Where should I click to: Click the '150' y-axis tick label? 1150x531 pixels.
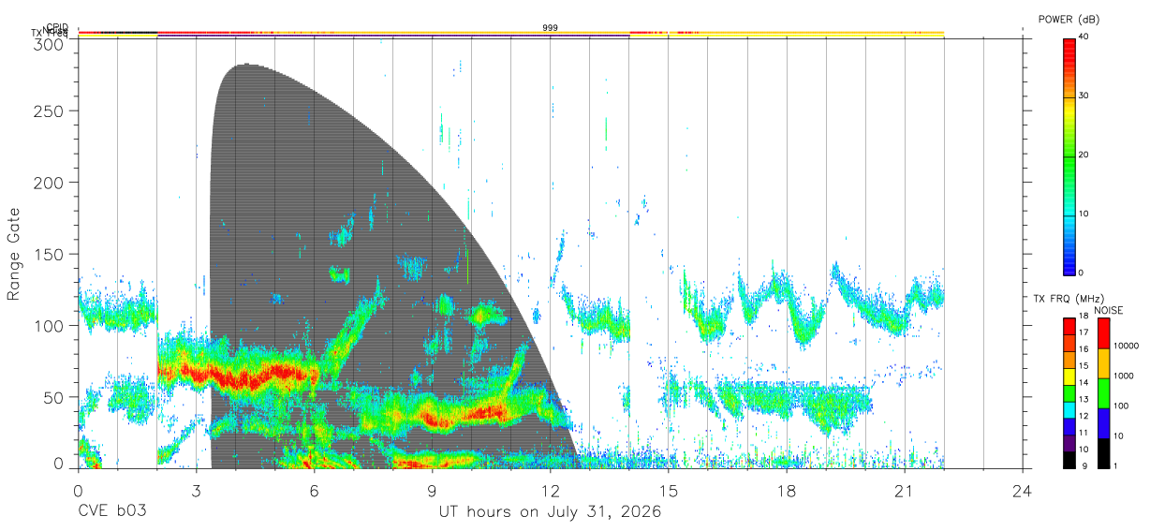coord(49,254)
